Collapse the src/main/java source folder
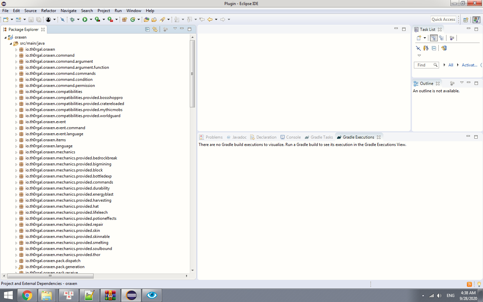 point(11,44)
